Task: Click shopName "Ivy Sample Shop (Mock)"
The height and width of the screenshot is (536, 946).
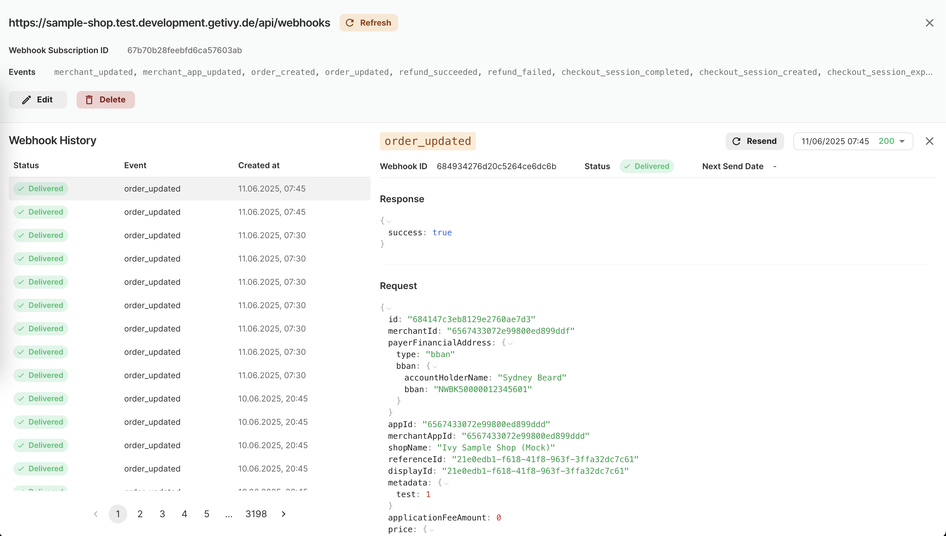Action: (496, 448)
